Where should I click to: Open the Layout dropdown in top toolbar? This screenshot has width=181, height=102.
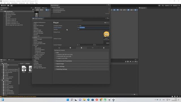click(176, 6)
